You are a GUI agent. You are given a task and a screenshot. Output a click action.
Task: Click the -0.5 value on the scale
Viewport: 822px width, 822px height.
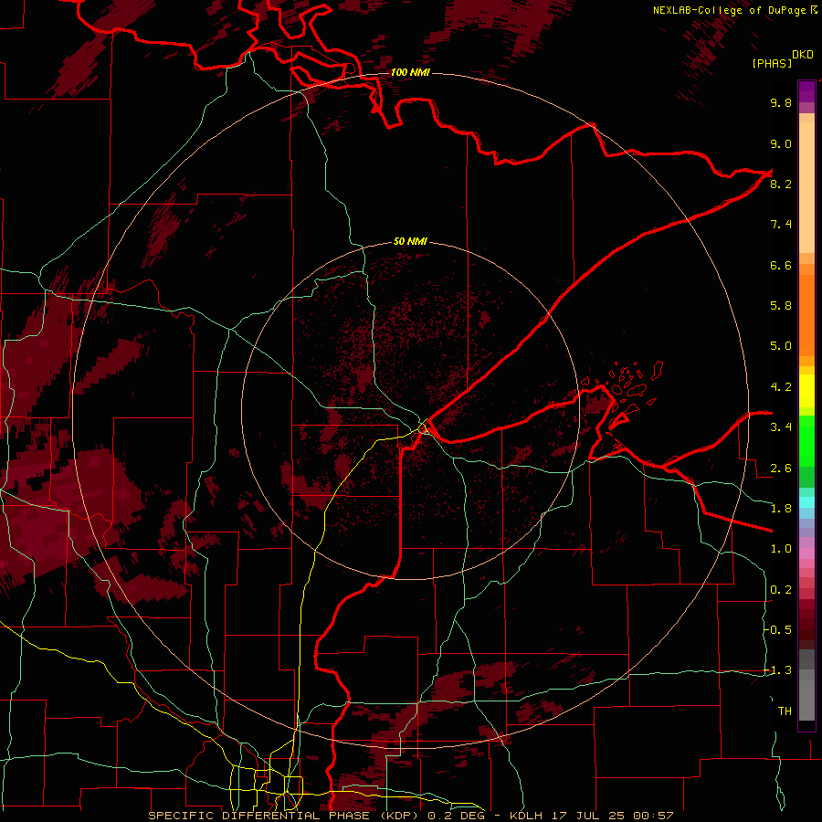click(777, 630)
